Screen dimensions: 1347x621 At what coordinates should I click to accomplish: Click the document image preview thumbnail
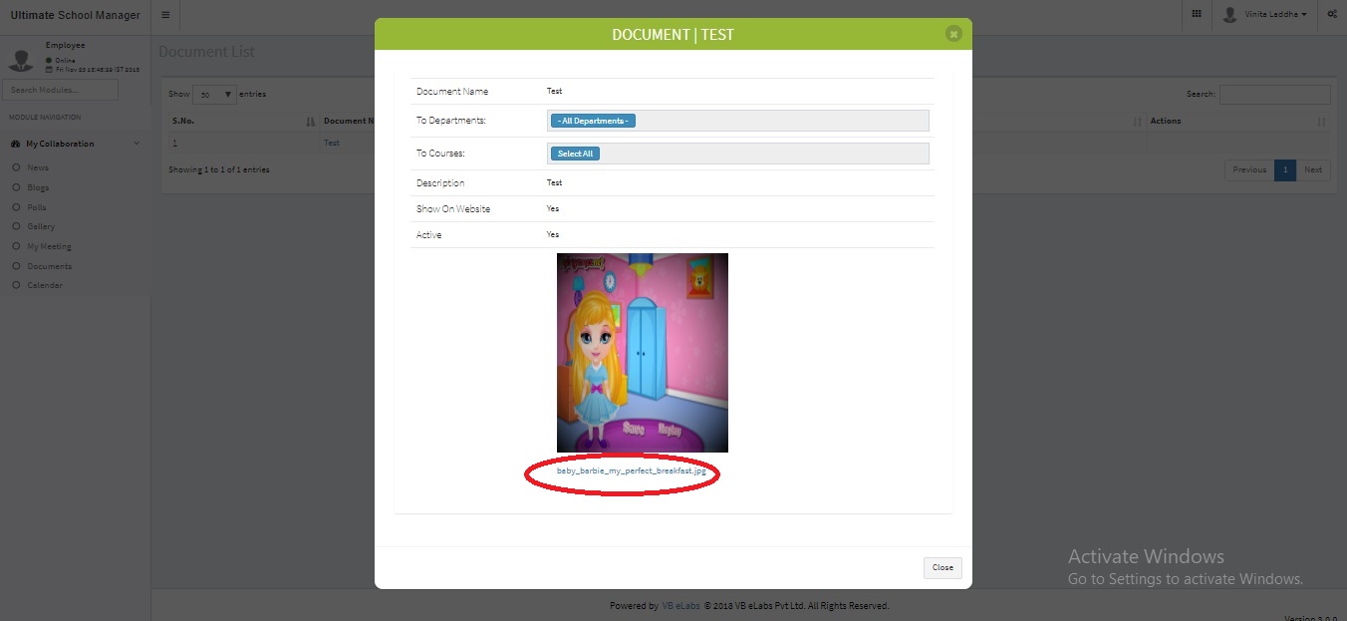[x=643, y=353]
